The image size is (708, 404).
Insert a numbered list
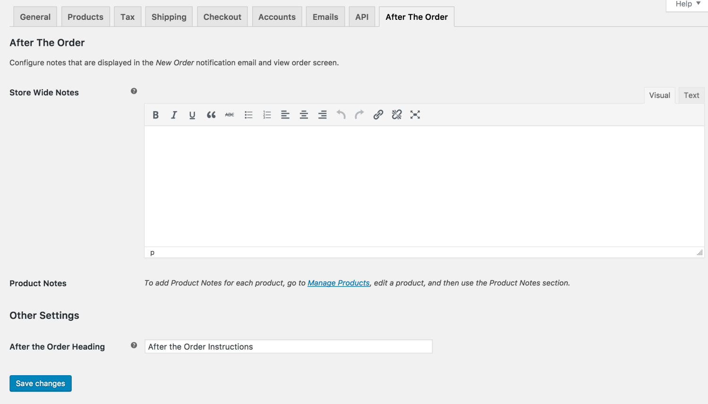(266, 114)
